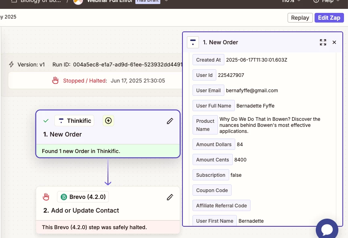Click the Version: v1 label
The width and height of the screenshot is (348, 238).
point(31,64)
